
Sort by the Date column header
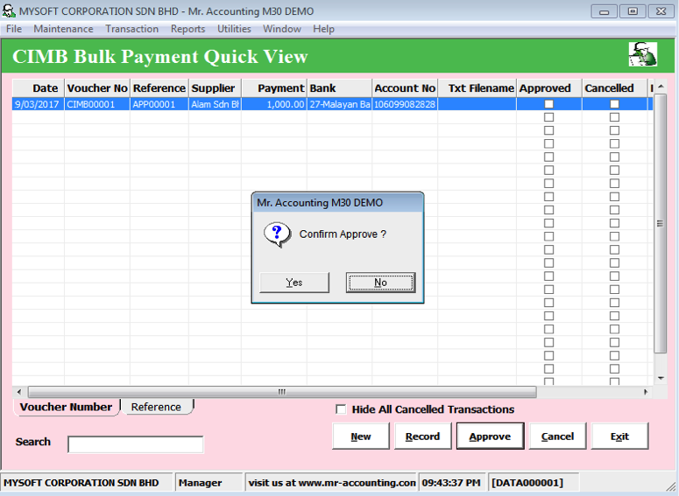pos(38,88)
